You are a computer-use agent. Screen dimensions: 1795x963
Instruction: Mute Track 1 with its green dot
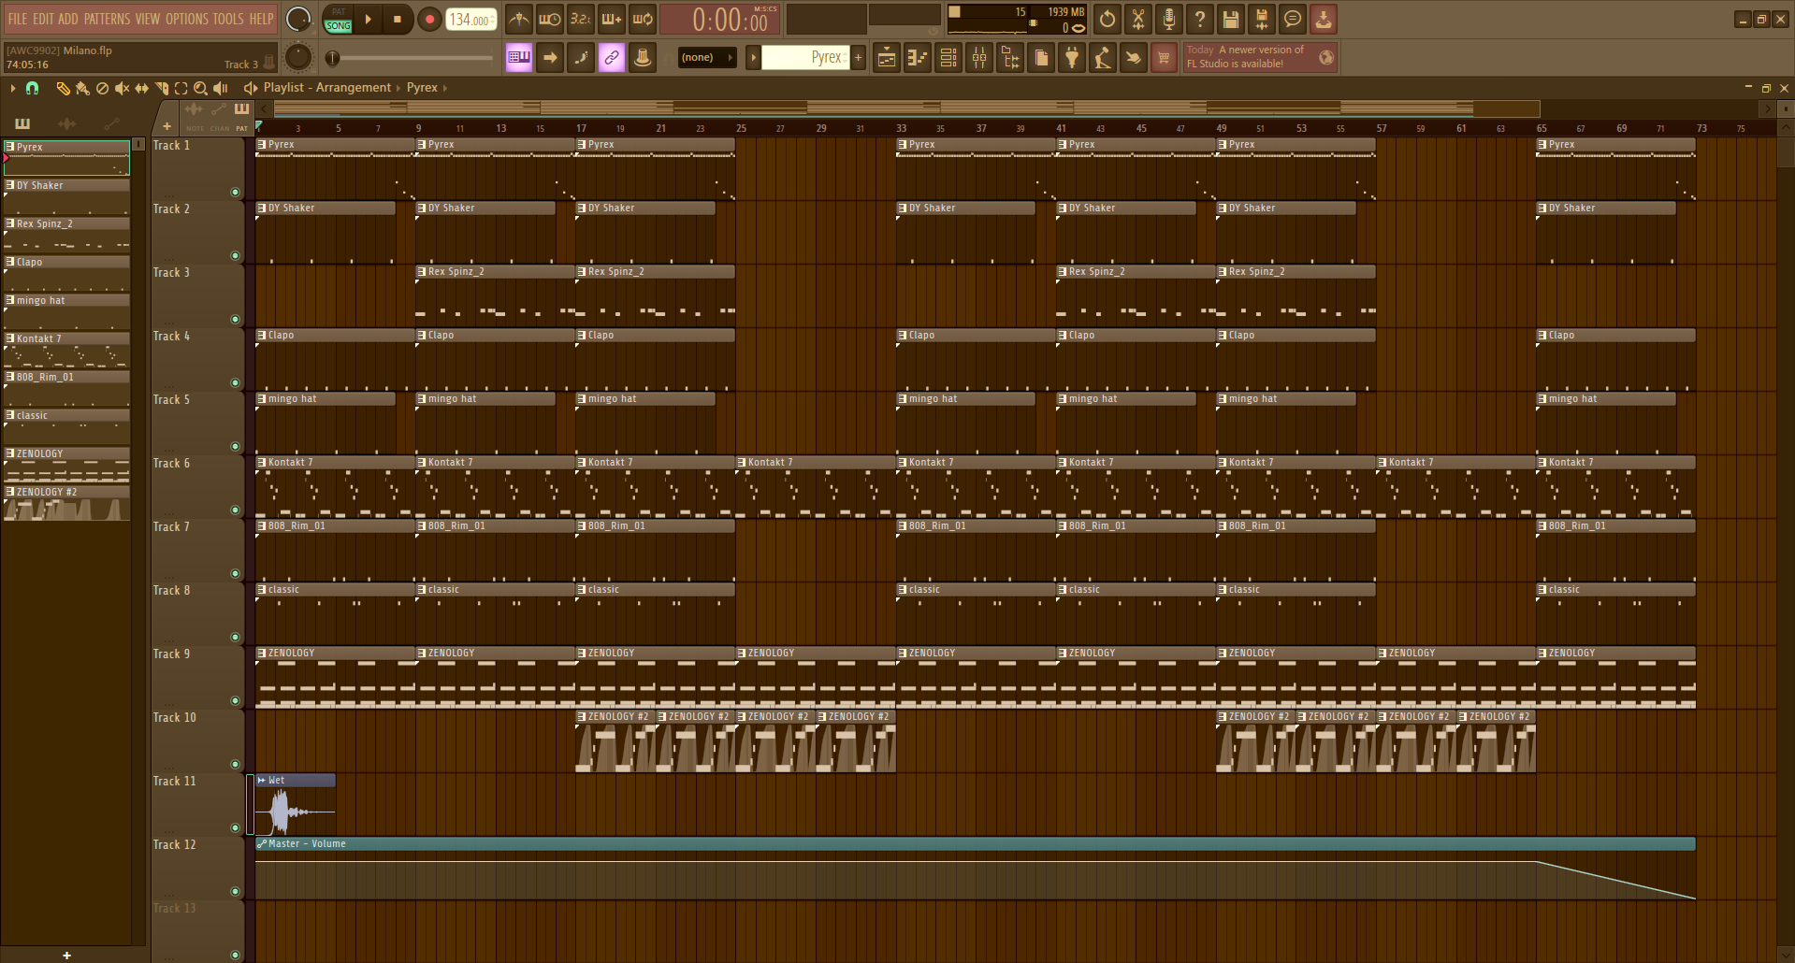[235, 193]
